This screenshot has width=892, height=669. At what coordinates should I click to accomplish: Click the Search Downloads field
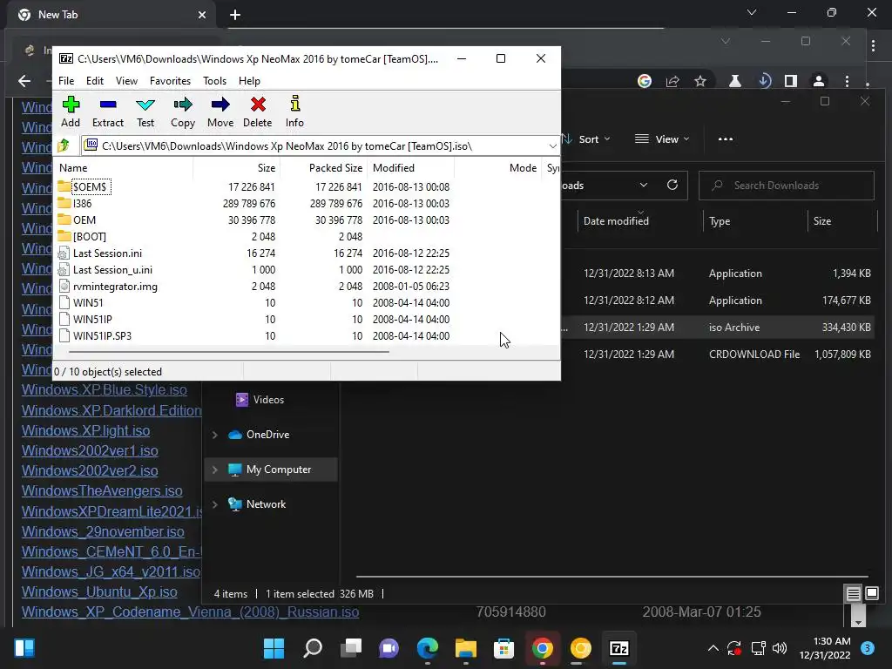click(787, 186)
